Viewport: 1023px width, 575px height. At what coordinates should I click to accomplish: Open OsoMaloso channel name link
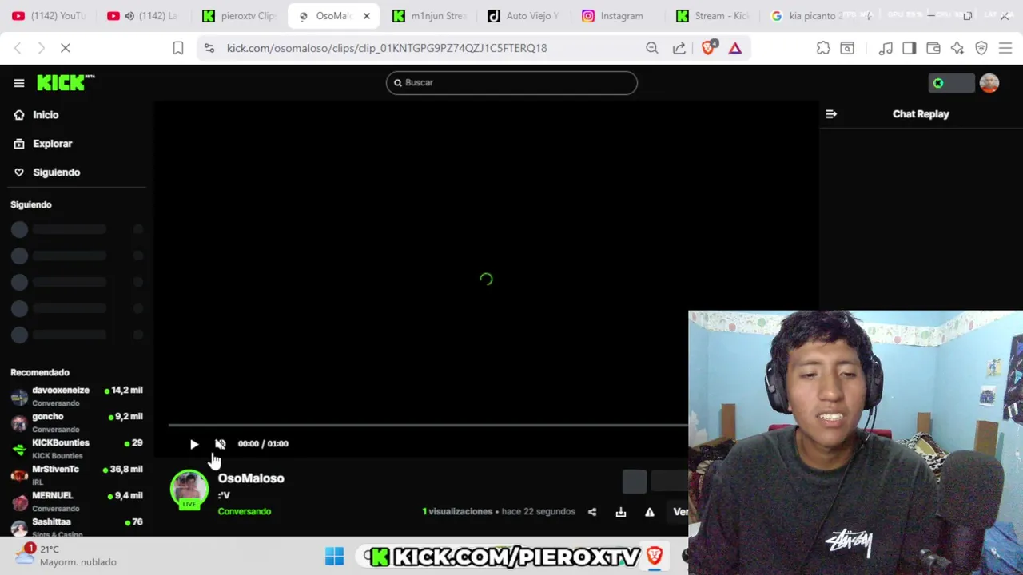(251, 478)
